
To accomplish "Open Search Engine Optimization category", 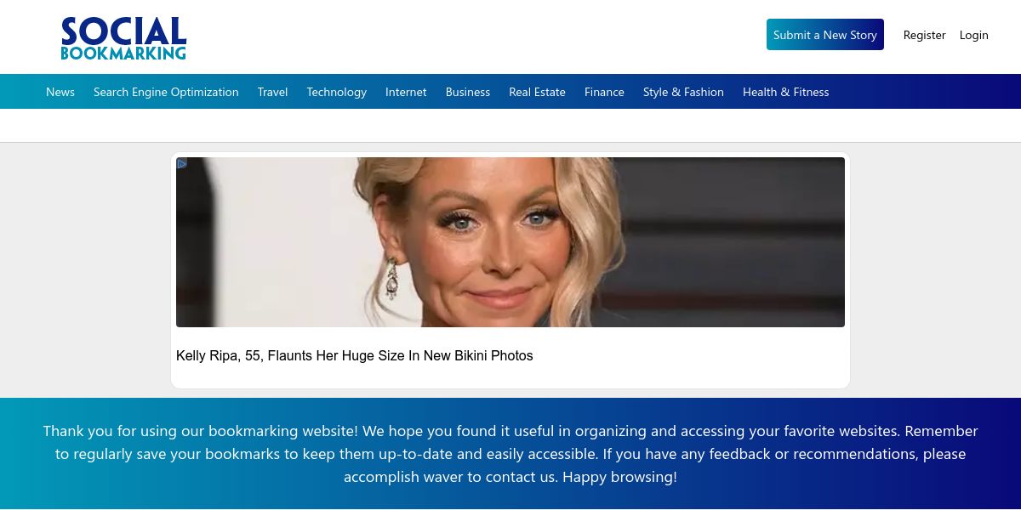I will (x=166, y=92).
